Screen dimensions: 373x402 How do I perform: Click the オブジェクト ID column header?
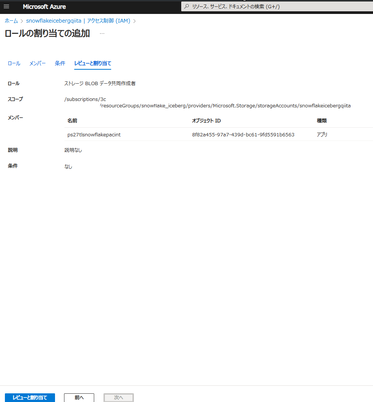206,121
